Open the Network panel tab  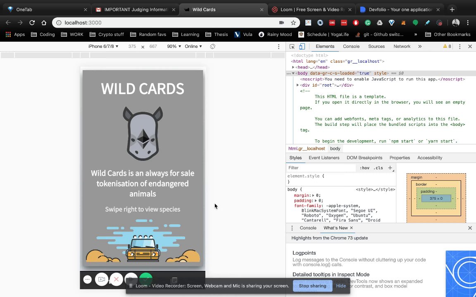402,46
